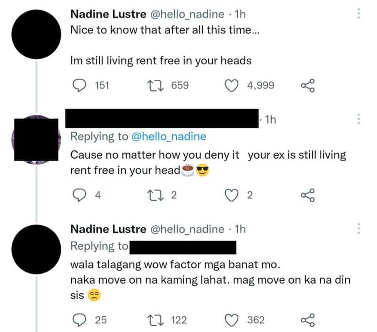Viewport: 377px width, 332px height.
Task: Click reply icon showing 25 replies
Action: (79, 320)
